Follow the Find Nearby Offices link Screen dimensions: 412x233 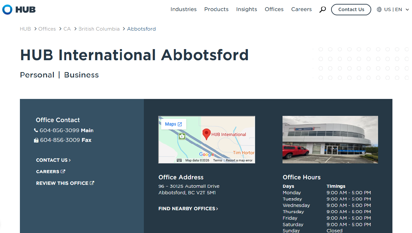pyautogui.click(x=188, y=209)
